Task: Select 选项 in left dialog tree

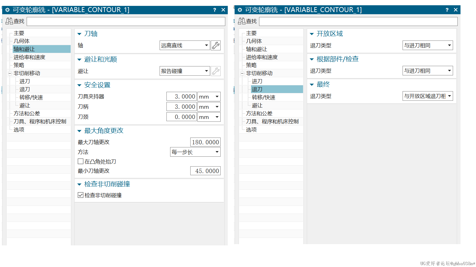Action: point(19,129)
